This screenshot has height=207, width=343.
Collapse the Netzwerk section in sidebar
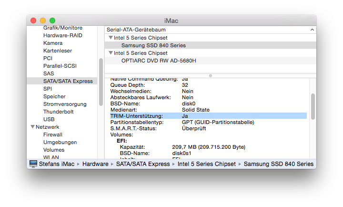click(32, 127)
